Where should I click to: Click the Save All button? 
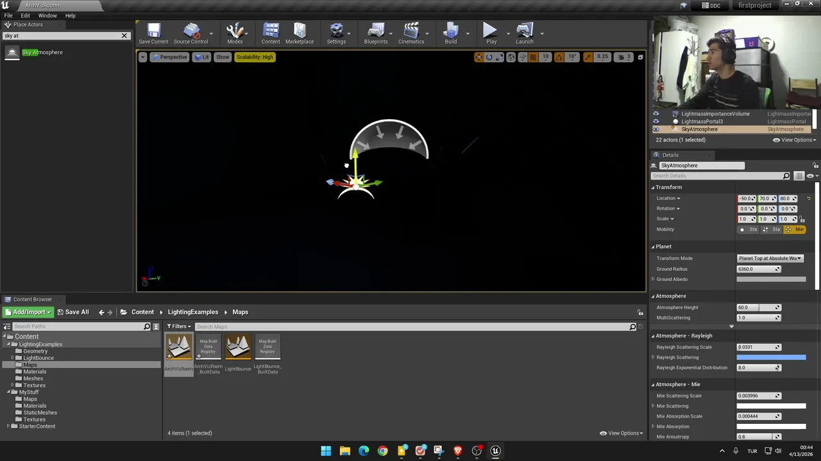pyautogui.click(x=72, y=312)
